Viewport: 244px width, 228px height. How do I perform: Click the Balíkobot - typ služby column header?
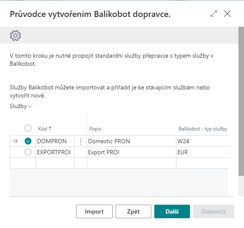[x=203, y=129]
